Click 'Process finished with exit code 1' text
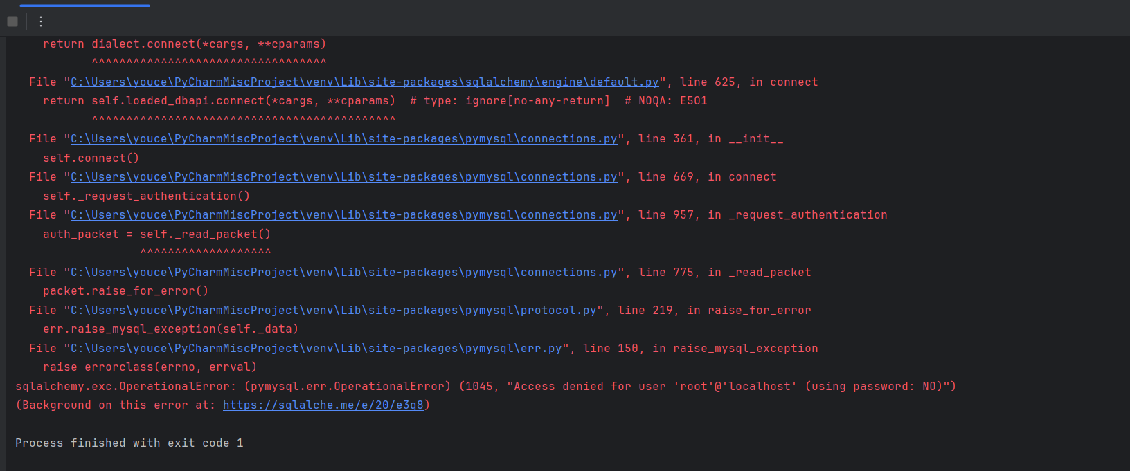 coord(129,443)
